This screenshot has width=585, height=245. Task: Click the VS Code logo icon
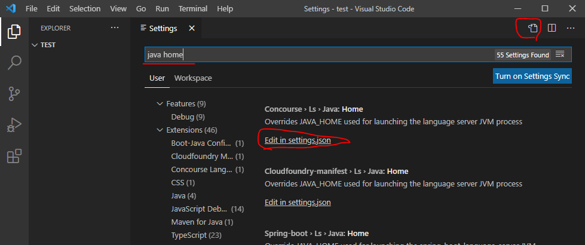point(11,8)
